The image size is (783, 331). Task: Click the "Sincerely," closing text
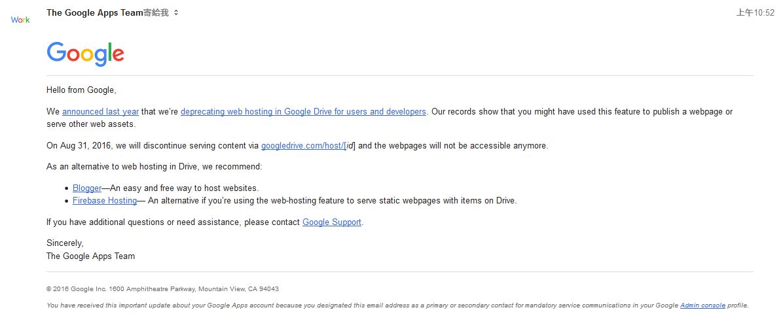point(65,243)
